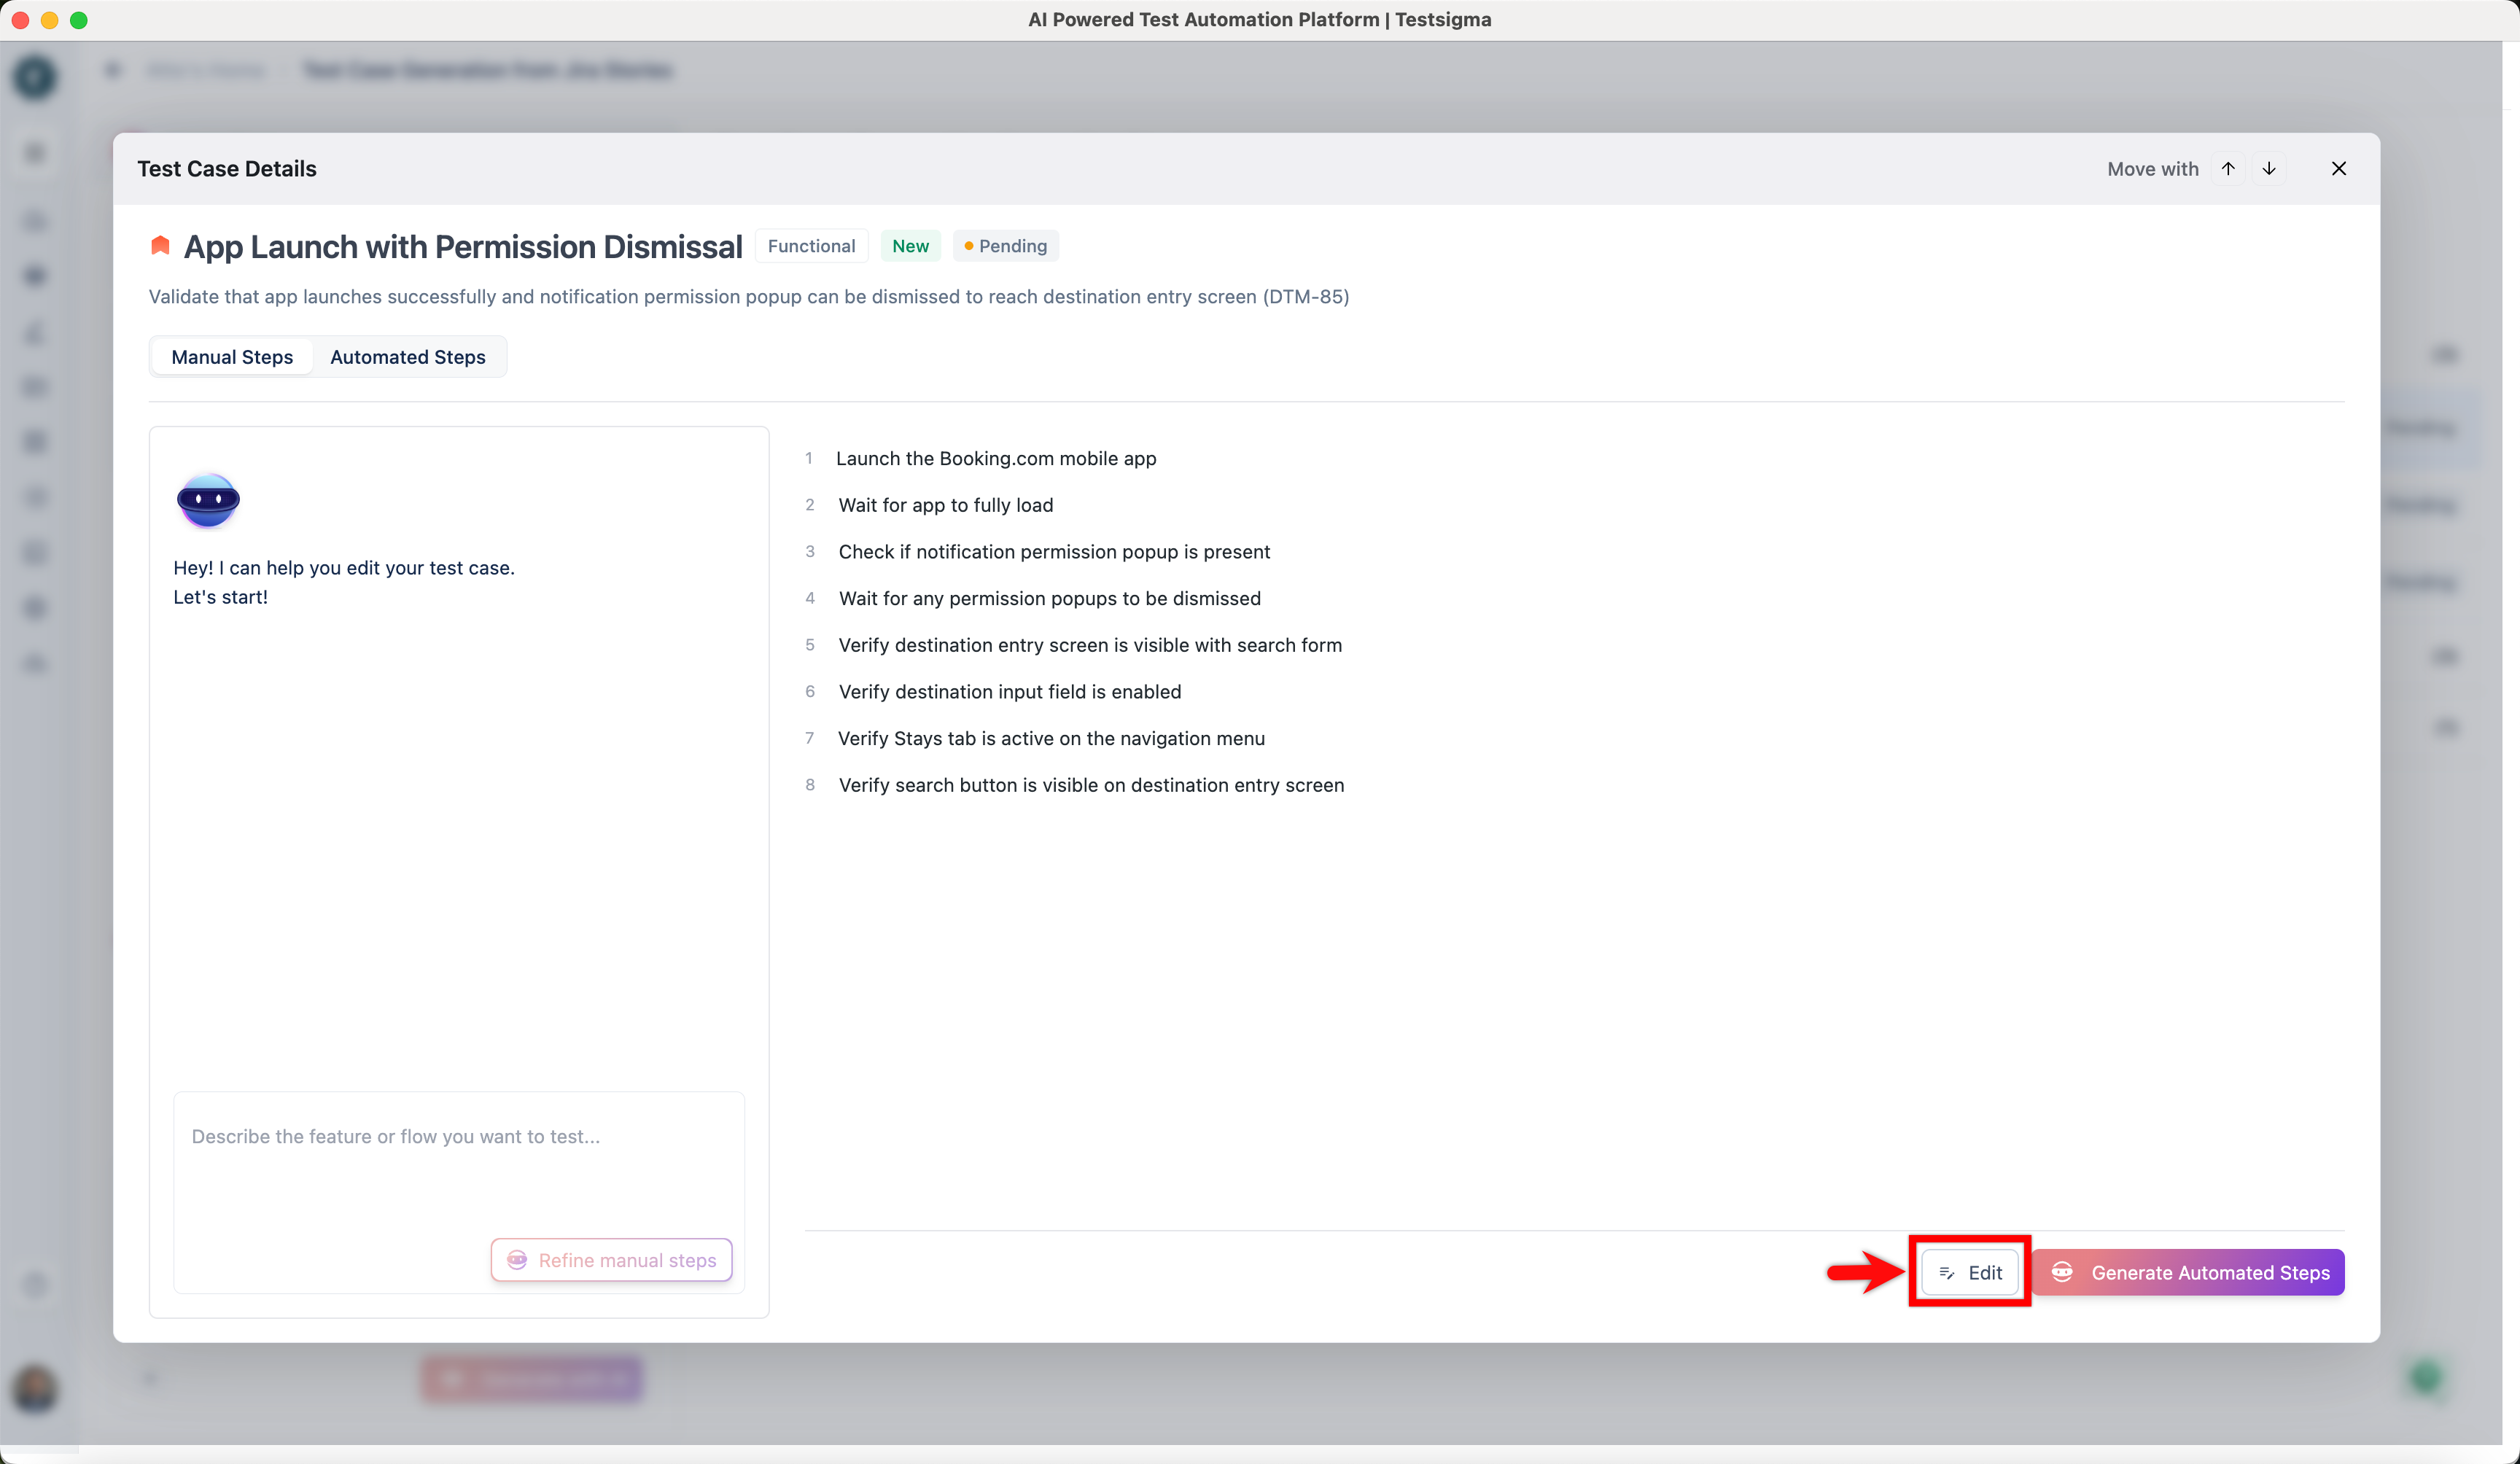Image resolution: width=2520 pixels, height=1464 pixels.
Task: Click the Functional type badge
Action: pyautogui.click(x=811, y=246)
